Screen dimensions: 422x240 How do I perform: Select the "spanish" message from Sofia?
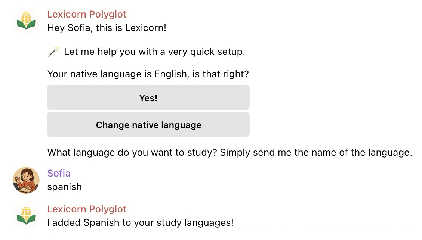click(64, 187)
